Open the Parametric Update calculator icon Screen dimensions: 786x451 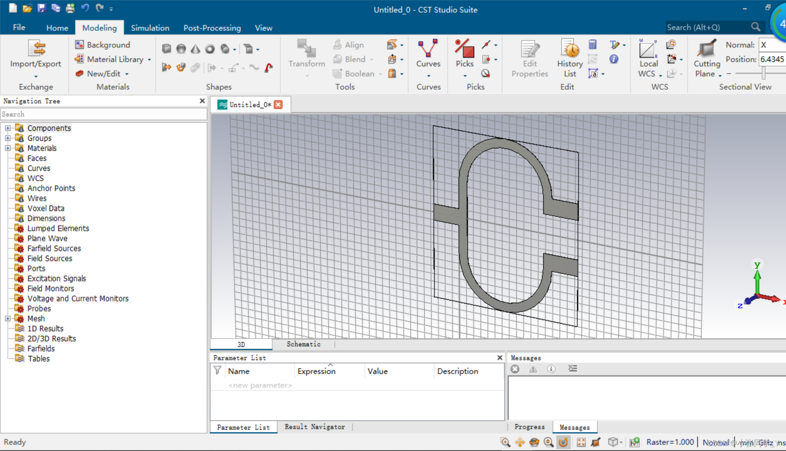click(x=593, y=44)
